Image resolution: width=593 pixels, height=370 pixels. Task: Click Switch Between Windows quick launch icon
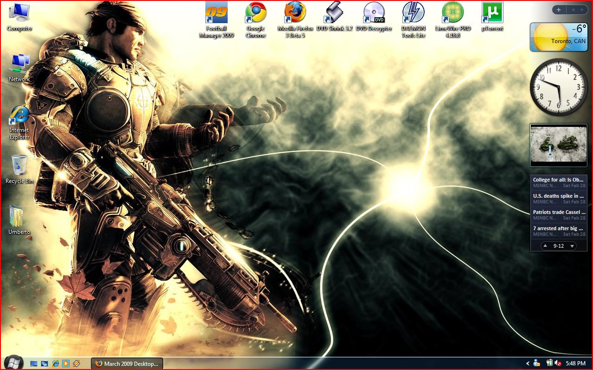point(45,364)
